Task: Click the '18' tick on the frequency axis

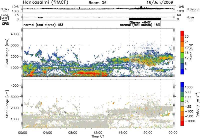Action: pyautogui.click(x=17, y=15)
